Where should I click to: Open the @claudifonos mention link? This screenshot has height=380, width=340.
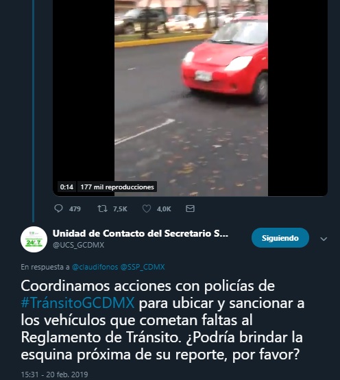(95, 267)
